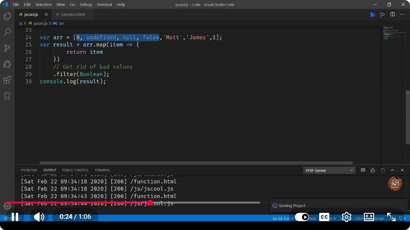The width and height of the screenshot is (410, 230).
Task: Open the Run and Debug view
Action: 7,64
